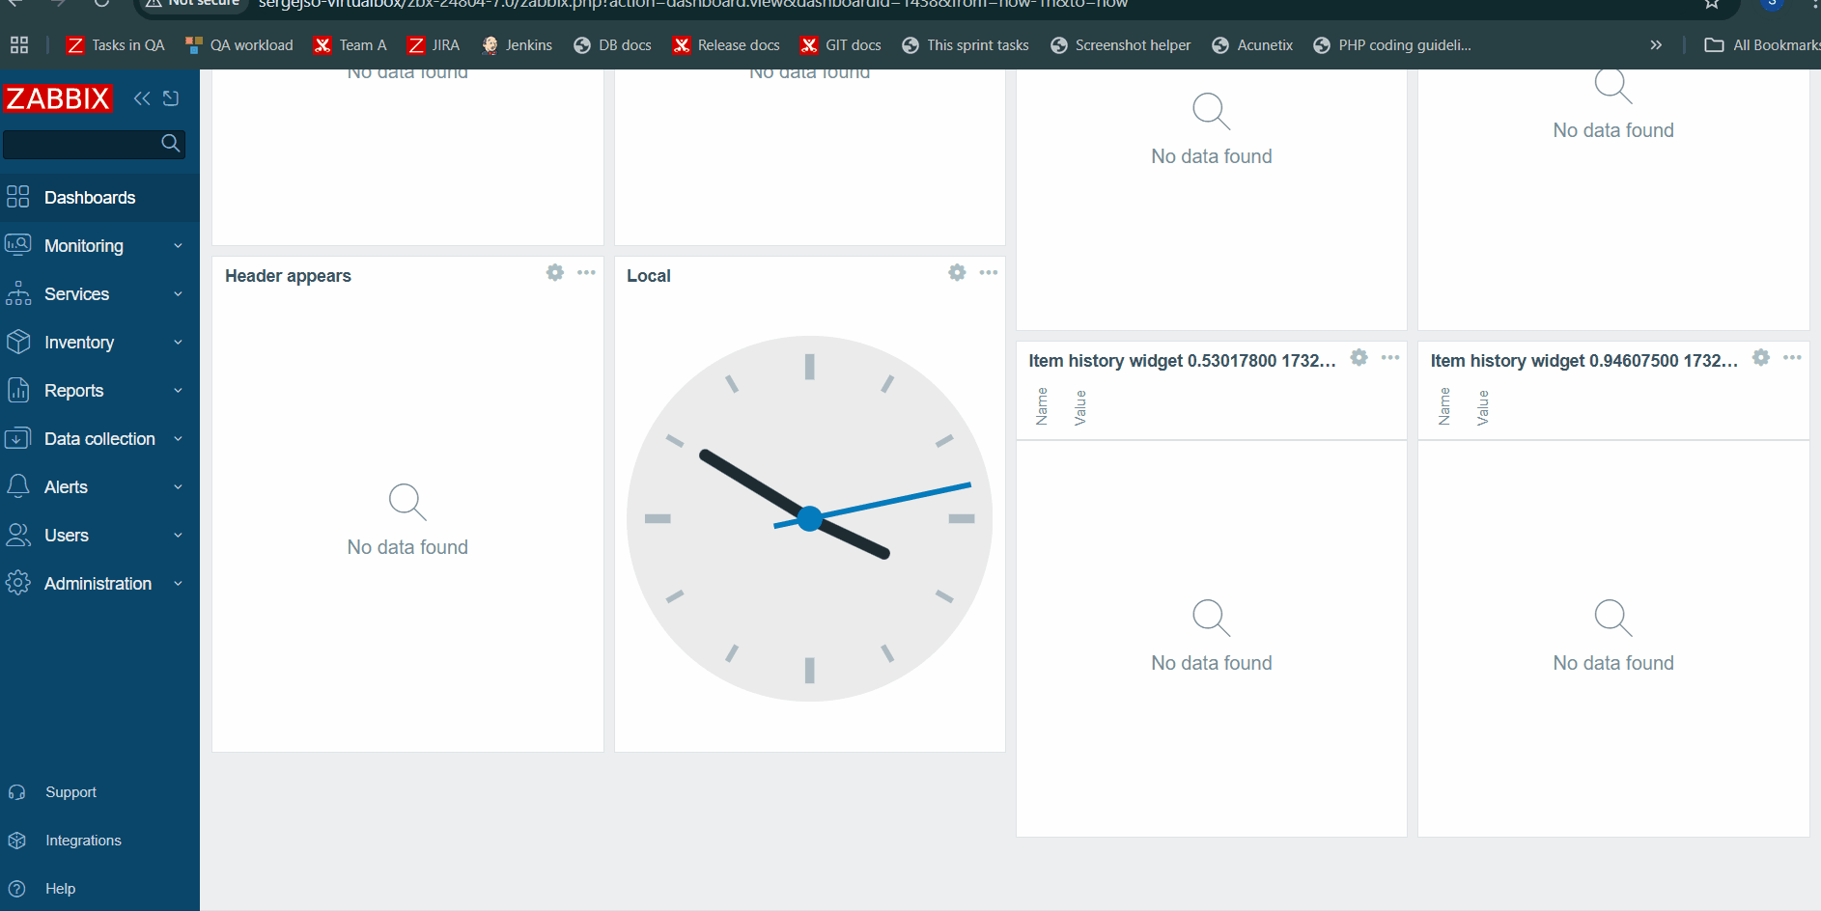Edit Item history widget 0.53017800 via gear
The width and height of the screenshot is (1821, 911).
(x=1359, y=358)
